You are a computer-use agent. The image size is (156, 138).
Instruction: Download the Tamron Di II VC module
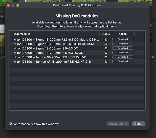click(x=123, y=57)
